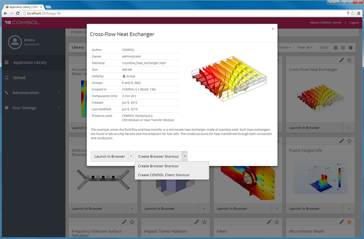Open dropdown arrow beside Launch in Browser in dialog
This screenshot has height=239, width=364.
(131, 156)
